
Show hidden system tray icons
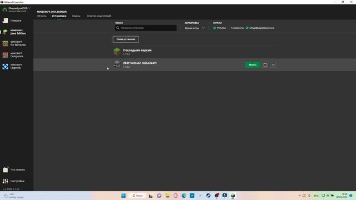point(299,196)
